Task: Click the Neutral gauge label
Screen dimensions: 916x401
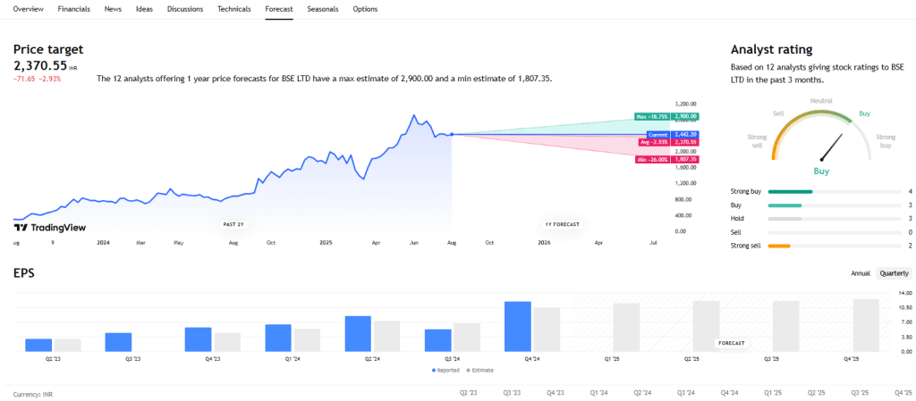Action: coord(821,101)
